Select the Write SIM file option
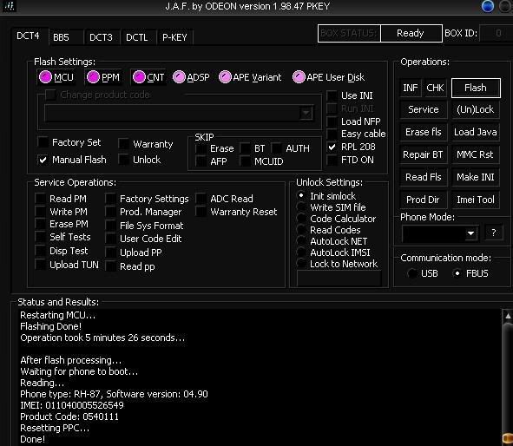This screenshot has height=446, width=513. pos(301,207)
